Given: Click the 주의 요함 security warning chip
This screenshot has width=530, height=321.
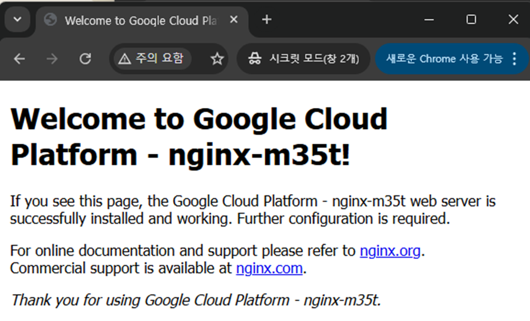Looking at the screenshot, I should tap(151, 59).
